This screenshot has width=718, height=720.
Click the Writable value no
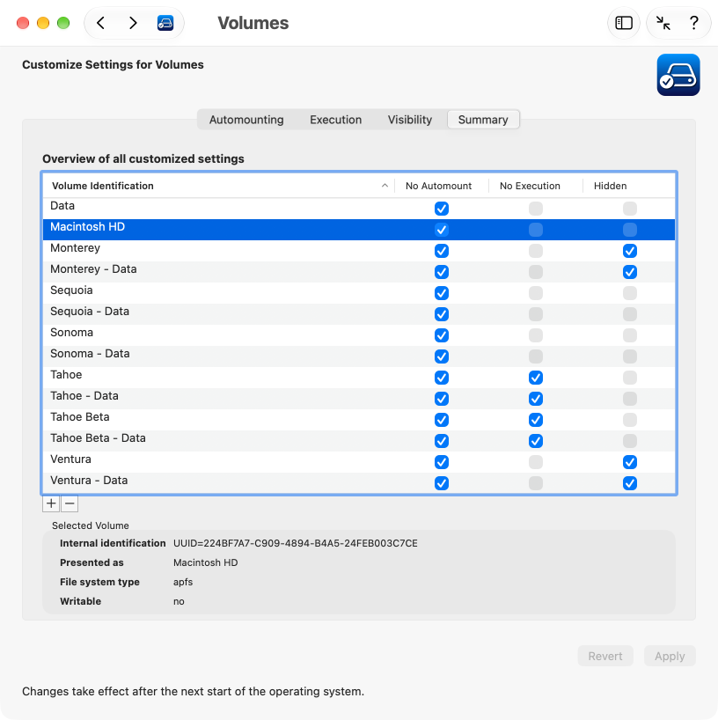179,601
